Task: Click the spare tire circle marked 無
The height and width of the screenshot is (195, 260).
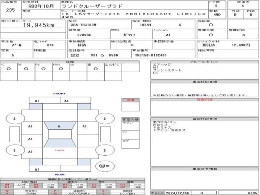Action: [x=105, y=166]
